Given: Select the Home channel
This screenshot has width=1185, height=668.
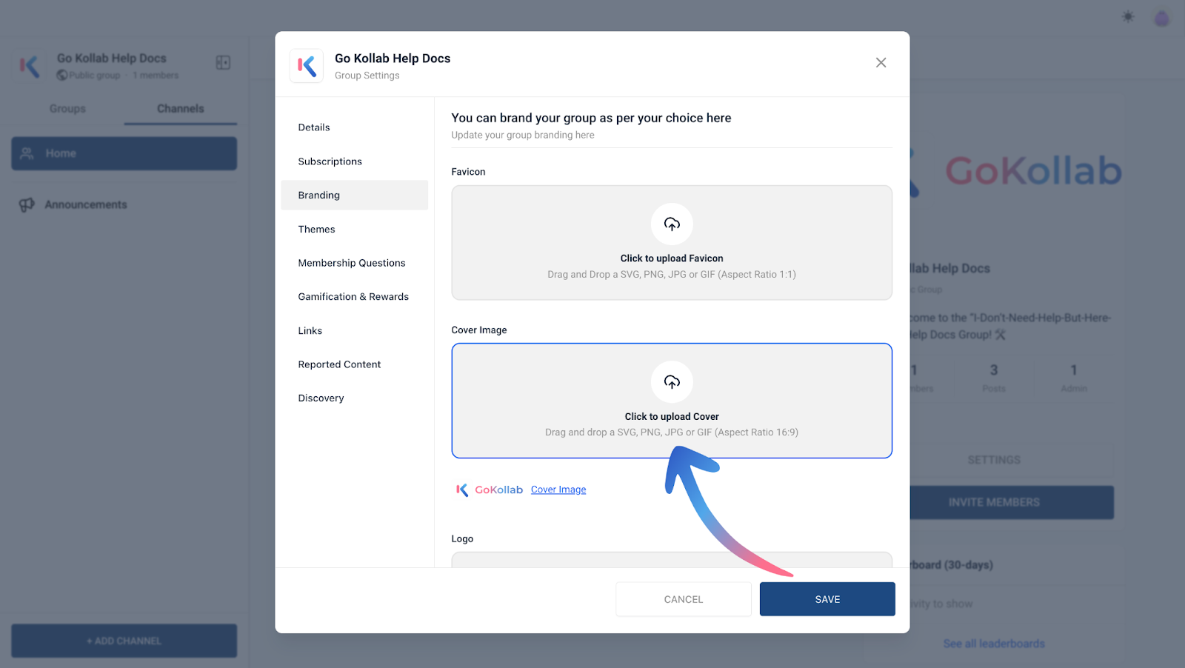Looking at the screenshot, I should pos(124,153).
